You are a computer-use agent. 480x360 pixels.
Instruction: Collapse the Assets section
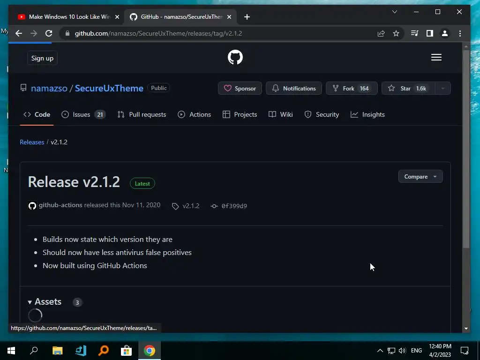[x=45, y=302]
